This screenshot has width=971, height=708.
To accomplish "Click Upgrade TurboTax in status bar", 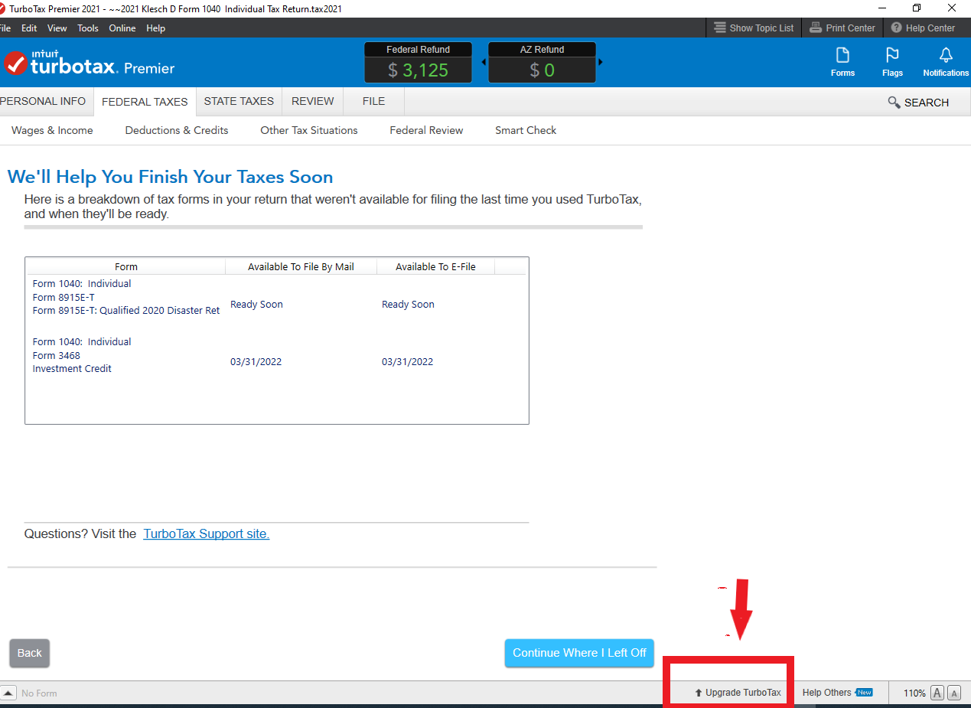I will pyautogui.click(x=738, y=693).
